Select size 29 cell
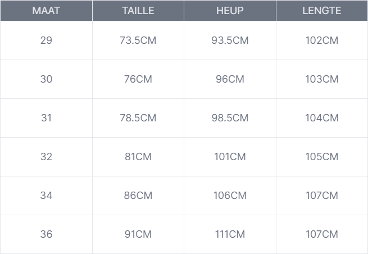The width and height of the screenshot is (368, 254). click(46, 40)
